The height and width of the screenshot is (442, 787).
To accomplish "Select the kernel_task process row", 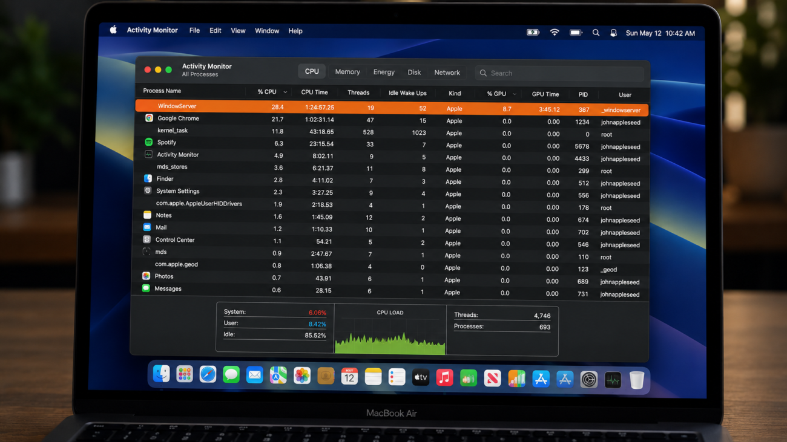I will (391, 132).
